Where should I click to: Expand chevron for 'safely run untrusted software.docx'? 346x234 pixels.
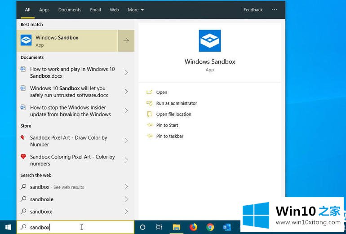126,92
